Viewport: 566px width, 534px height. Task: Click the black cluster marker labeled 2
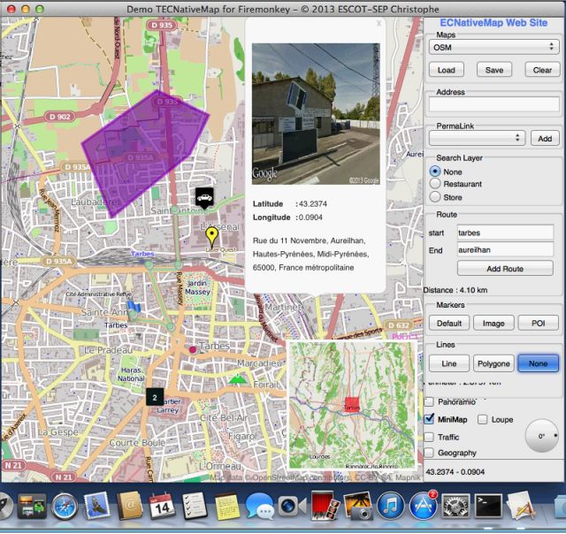(155, 397)
